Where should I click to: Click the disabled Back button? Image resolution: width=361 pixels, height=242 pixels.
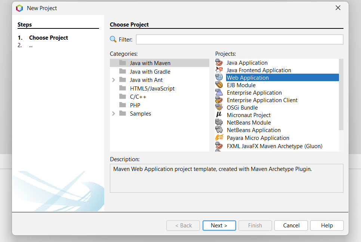[183, 226]
